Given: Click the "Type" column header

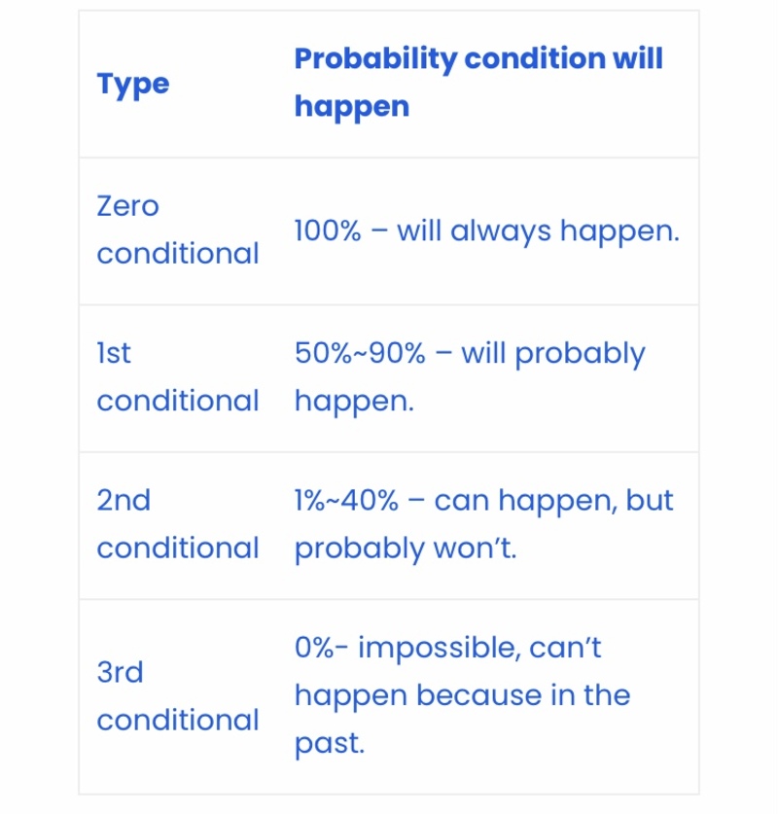Looking at the screenshot, I should [133, 84].
